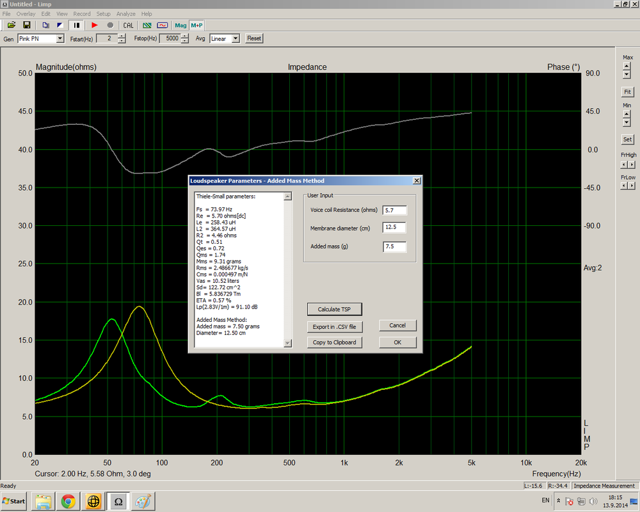
Task: Start measurement with the red play button
Action: [x=95, y=26]
